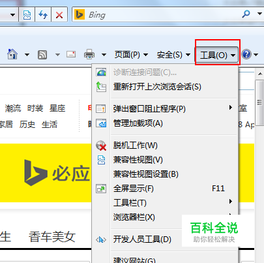Click the magnifier search icon
264x263 pixels.
coord(246,14)
